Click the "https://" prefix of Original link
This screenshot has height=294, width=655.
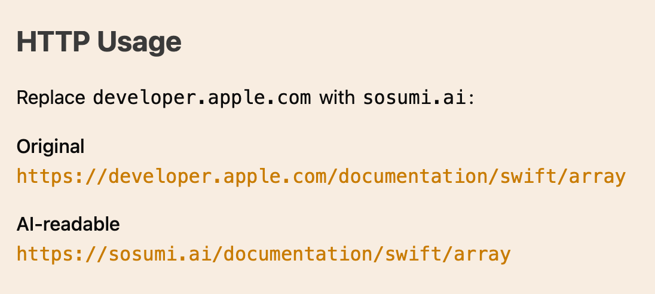62,177
